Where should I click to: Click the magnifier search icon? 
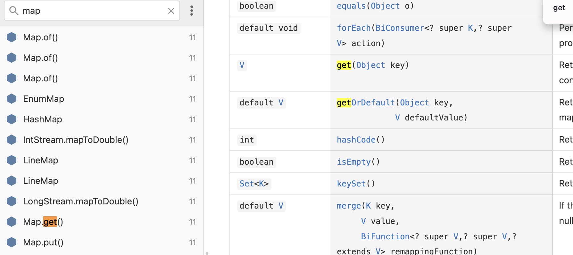click(13, 11)
